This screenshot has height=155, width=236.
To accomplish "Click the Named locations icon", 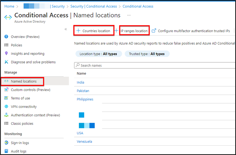I will pos(6,81).
